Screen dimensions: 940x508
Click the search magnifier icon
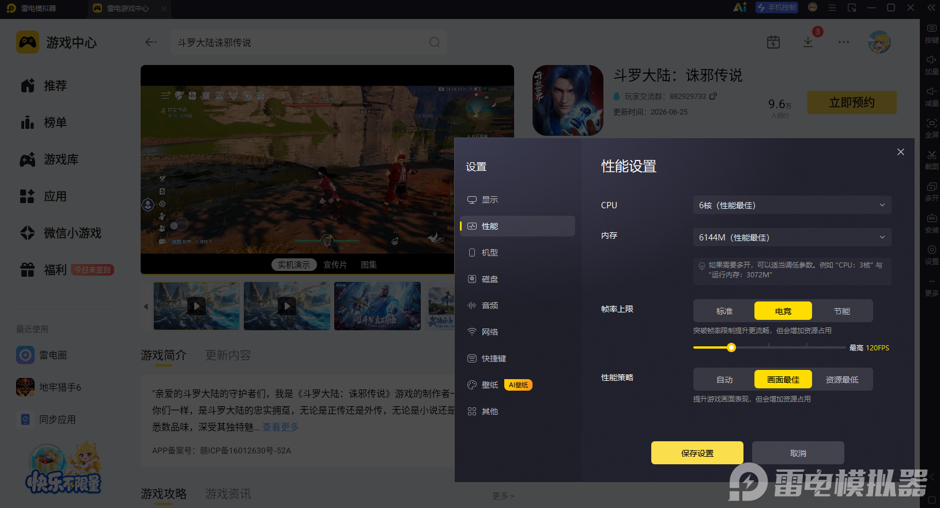435,42
